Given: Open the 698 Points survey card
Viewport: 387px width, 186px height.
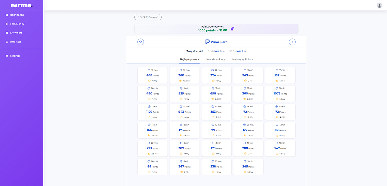Looking at the screenshot, I should point(216,94).
